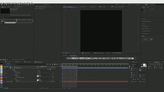Select the Eraser tool
This screenshot has width=164, height=92.
(x=28, y=5)
